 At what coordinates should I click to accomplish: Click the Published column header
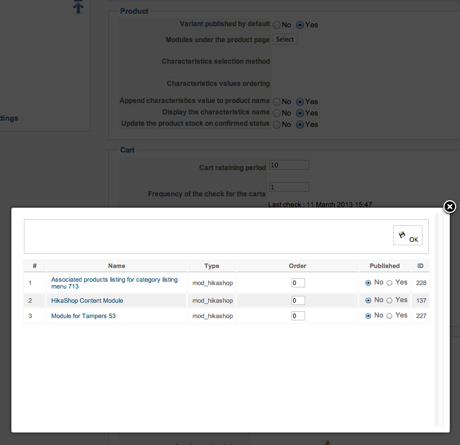pyautogui.click(x=385, y=266)
